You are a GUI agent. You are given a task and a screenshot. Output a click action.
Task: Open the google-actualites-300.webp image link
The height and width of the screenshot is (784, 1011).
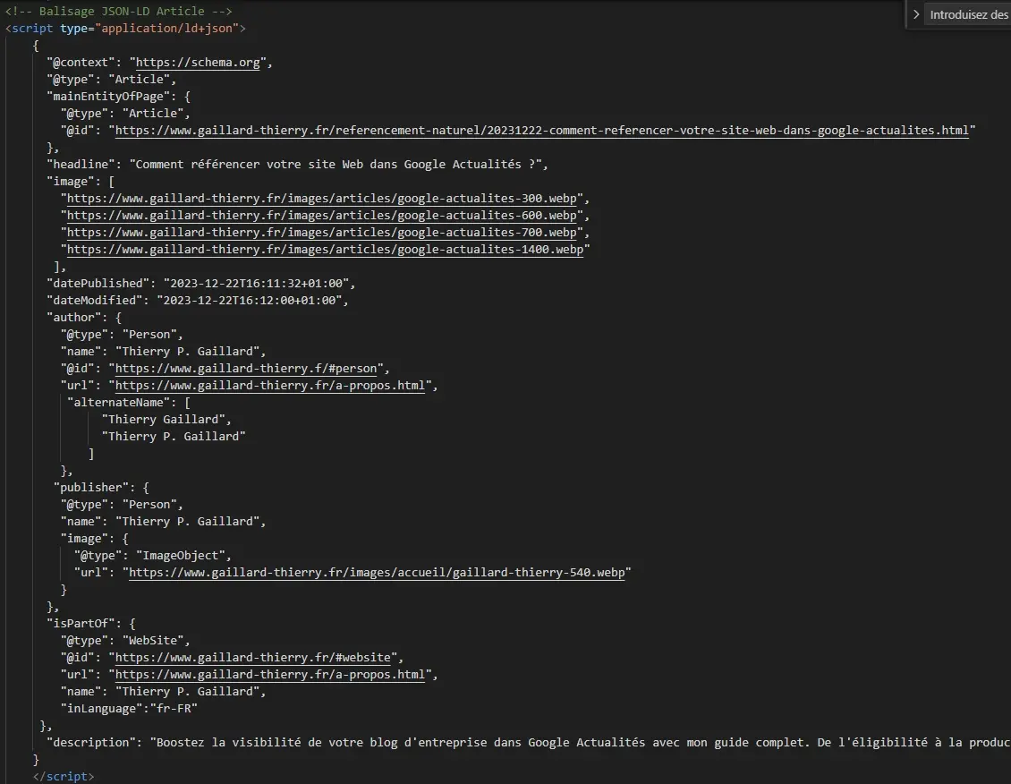coord(322,199)
